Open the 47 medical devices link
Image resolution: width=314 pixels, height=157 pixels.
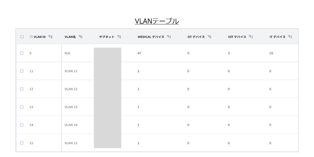139,53
